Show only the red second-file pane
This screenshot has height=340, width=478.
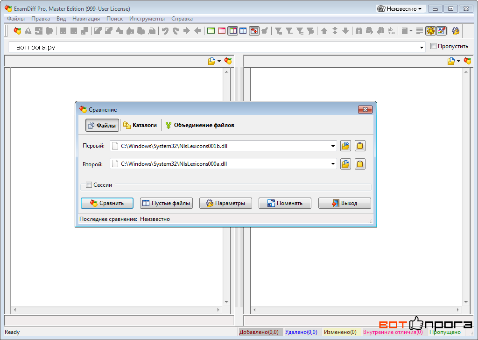(222, 31)
